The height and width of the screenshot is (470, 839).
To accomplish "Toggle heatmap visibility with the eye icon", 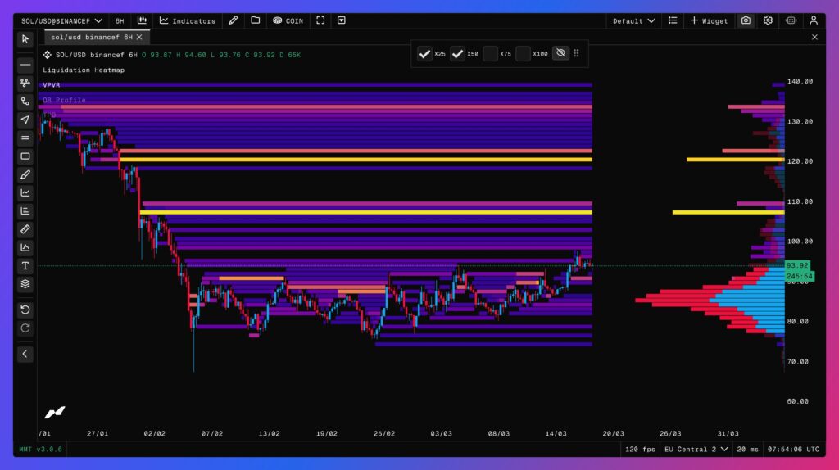I will [x=560, y=54].
